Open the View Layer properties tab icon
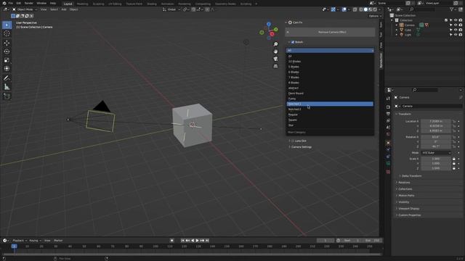 point(388,121)
